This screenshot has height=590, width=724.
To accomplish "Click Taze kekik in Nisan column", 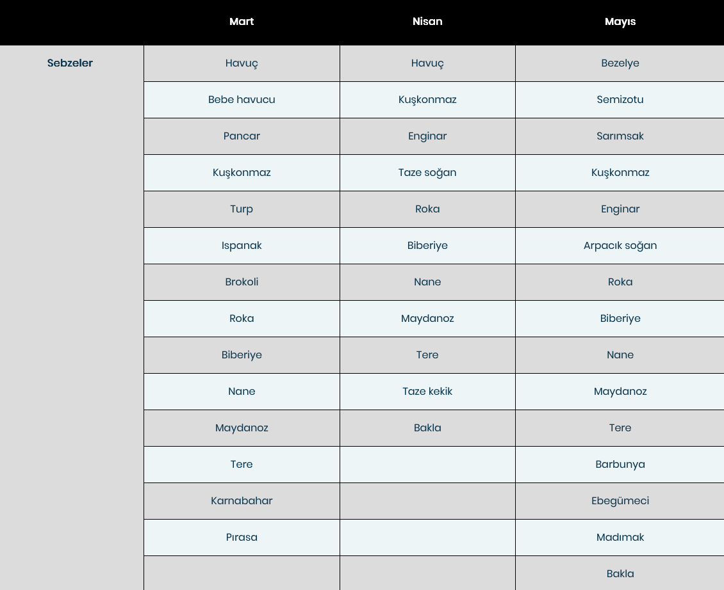I will point(427,391).
